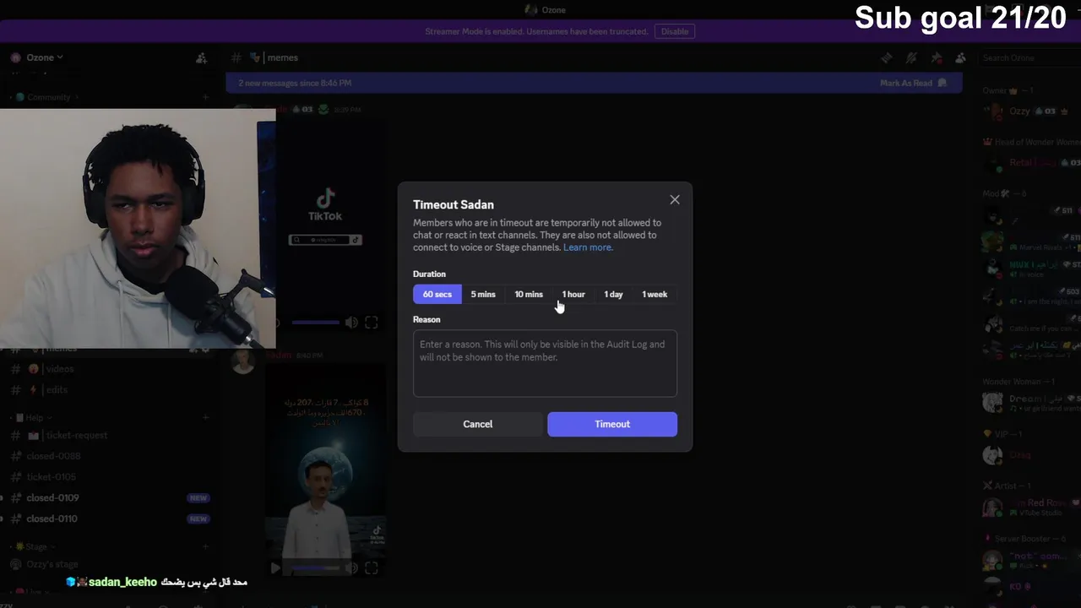Seek the TikTok video progress bar
1081x608 pixels.
pos(315,323)
